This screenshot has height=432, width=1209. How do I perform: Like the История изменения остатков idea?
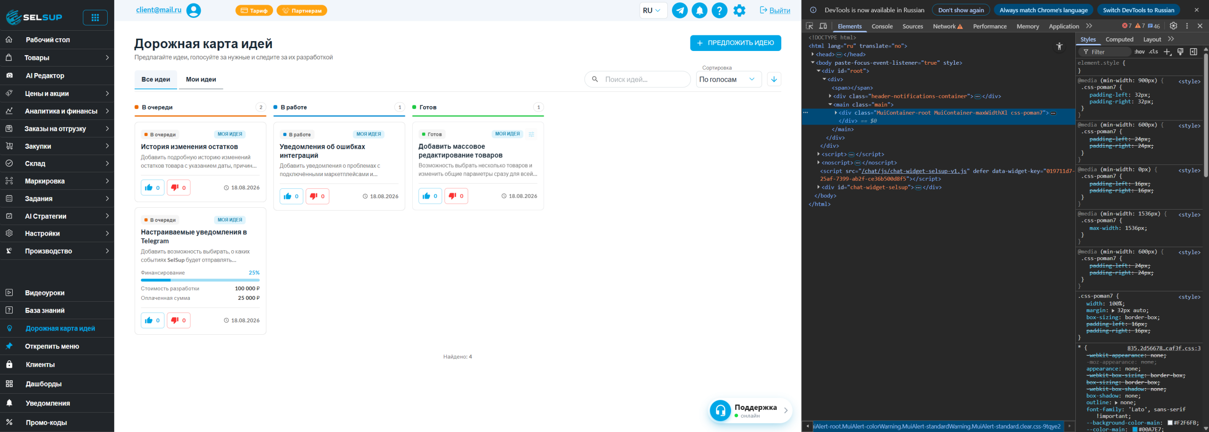(x=153, y=187)
